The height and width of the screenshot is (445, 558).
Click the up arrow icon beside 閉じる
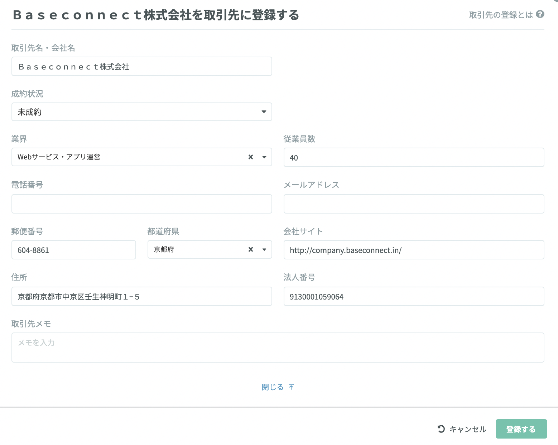tap(291, 387)
